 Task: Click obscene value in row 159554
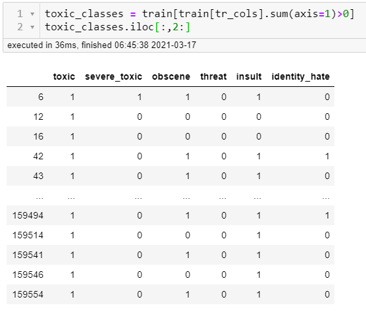pos(188,294)
